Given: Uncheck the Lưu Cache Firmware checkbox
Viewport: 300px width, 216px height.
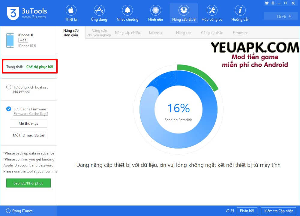Looking at the screenshot, I should tap(9, 109).
